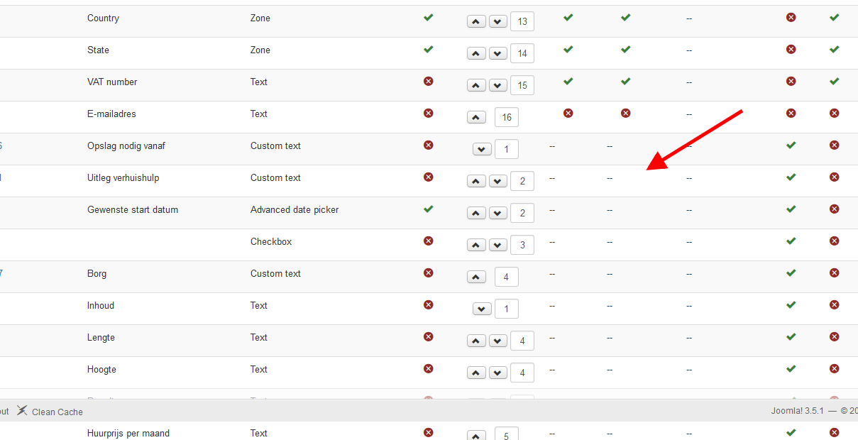Move the State row down
858x440 pixels.
point(498,53)
